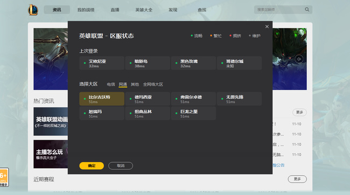Click 更多 button beside news list
Viewport: 350px width, 195px height.
pos(299,112)
